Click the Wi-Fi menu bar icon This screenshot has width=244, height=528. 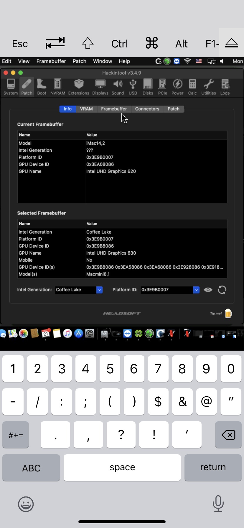[187, 61]
